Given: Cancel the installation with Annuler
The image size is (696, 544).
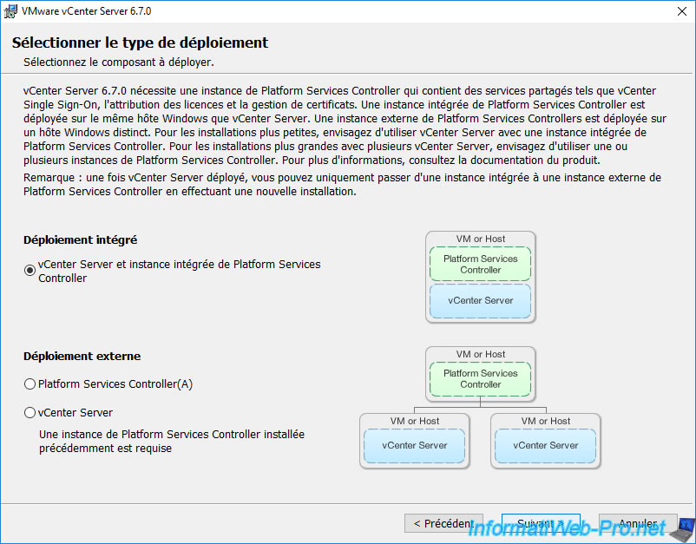Looking at the screenshot, I should (638, 524).
